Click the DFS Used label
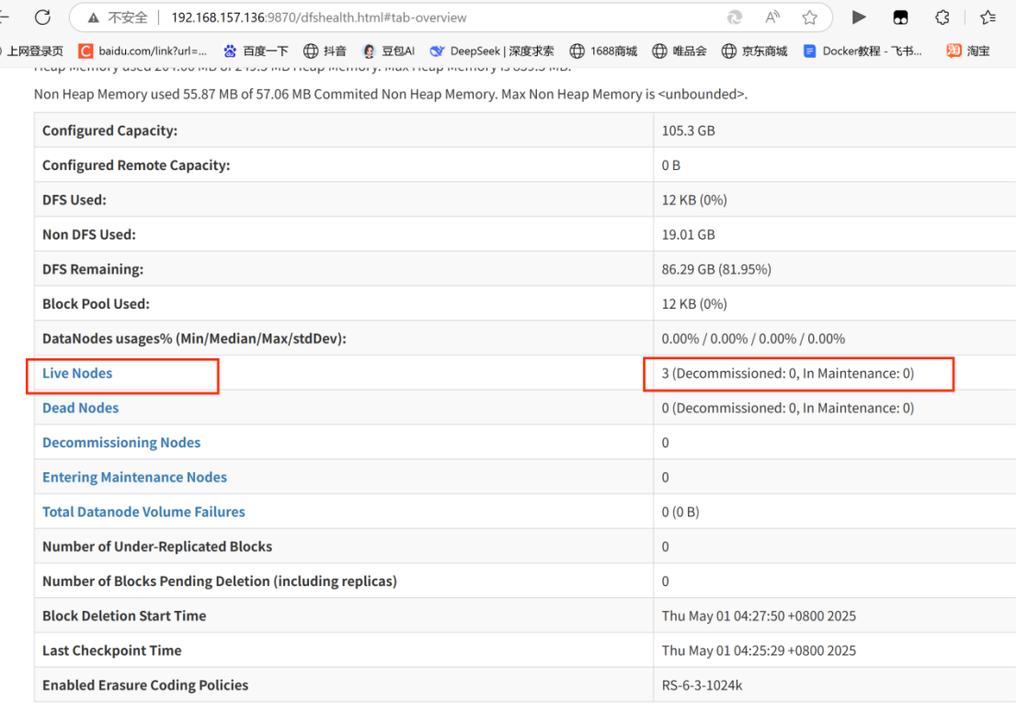The height and width of the screenshot is (712, 1017). click(x=74, y=200)
